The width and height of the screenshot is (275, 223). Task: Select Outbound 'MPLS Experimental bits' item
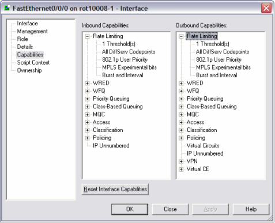coord(223,67)
